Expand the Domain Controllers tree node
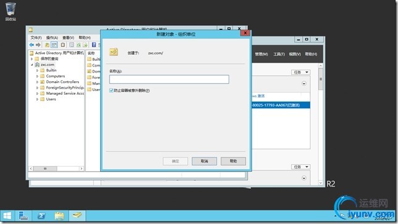The image size is (398, 224). click(37, 82)
